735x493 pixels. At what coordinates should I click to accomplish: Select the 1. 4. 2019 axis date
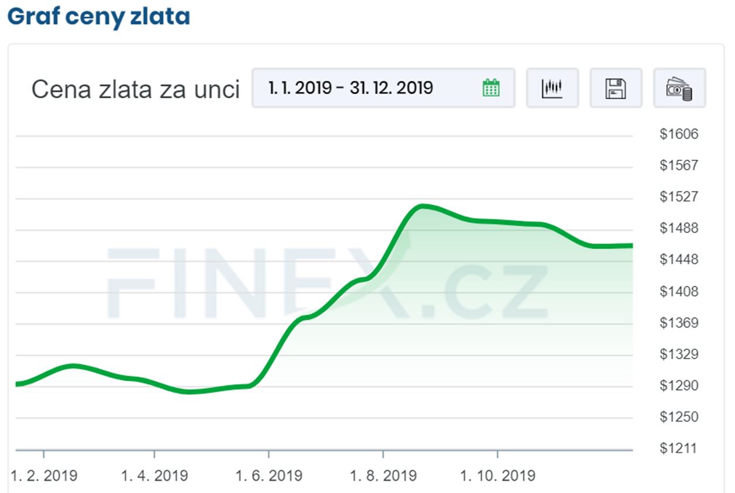click(x=154, y=475)
